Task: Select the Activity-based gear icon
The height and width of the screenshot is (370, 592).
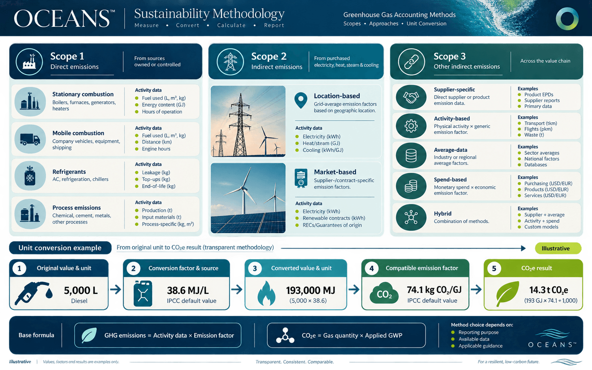Action: [411, 126]
